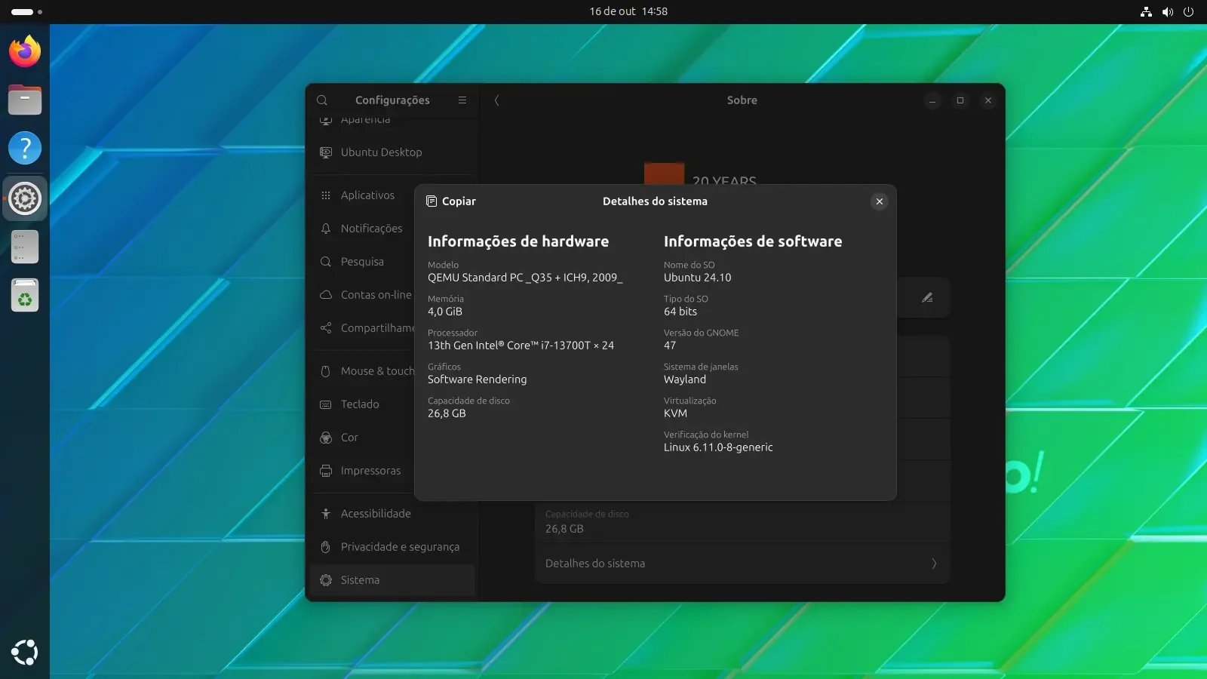
Task: Open the search icon in Configurações
Action: (322, 100)
